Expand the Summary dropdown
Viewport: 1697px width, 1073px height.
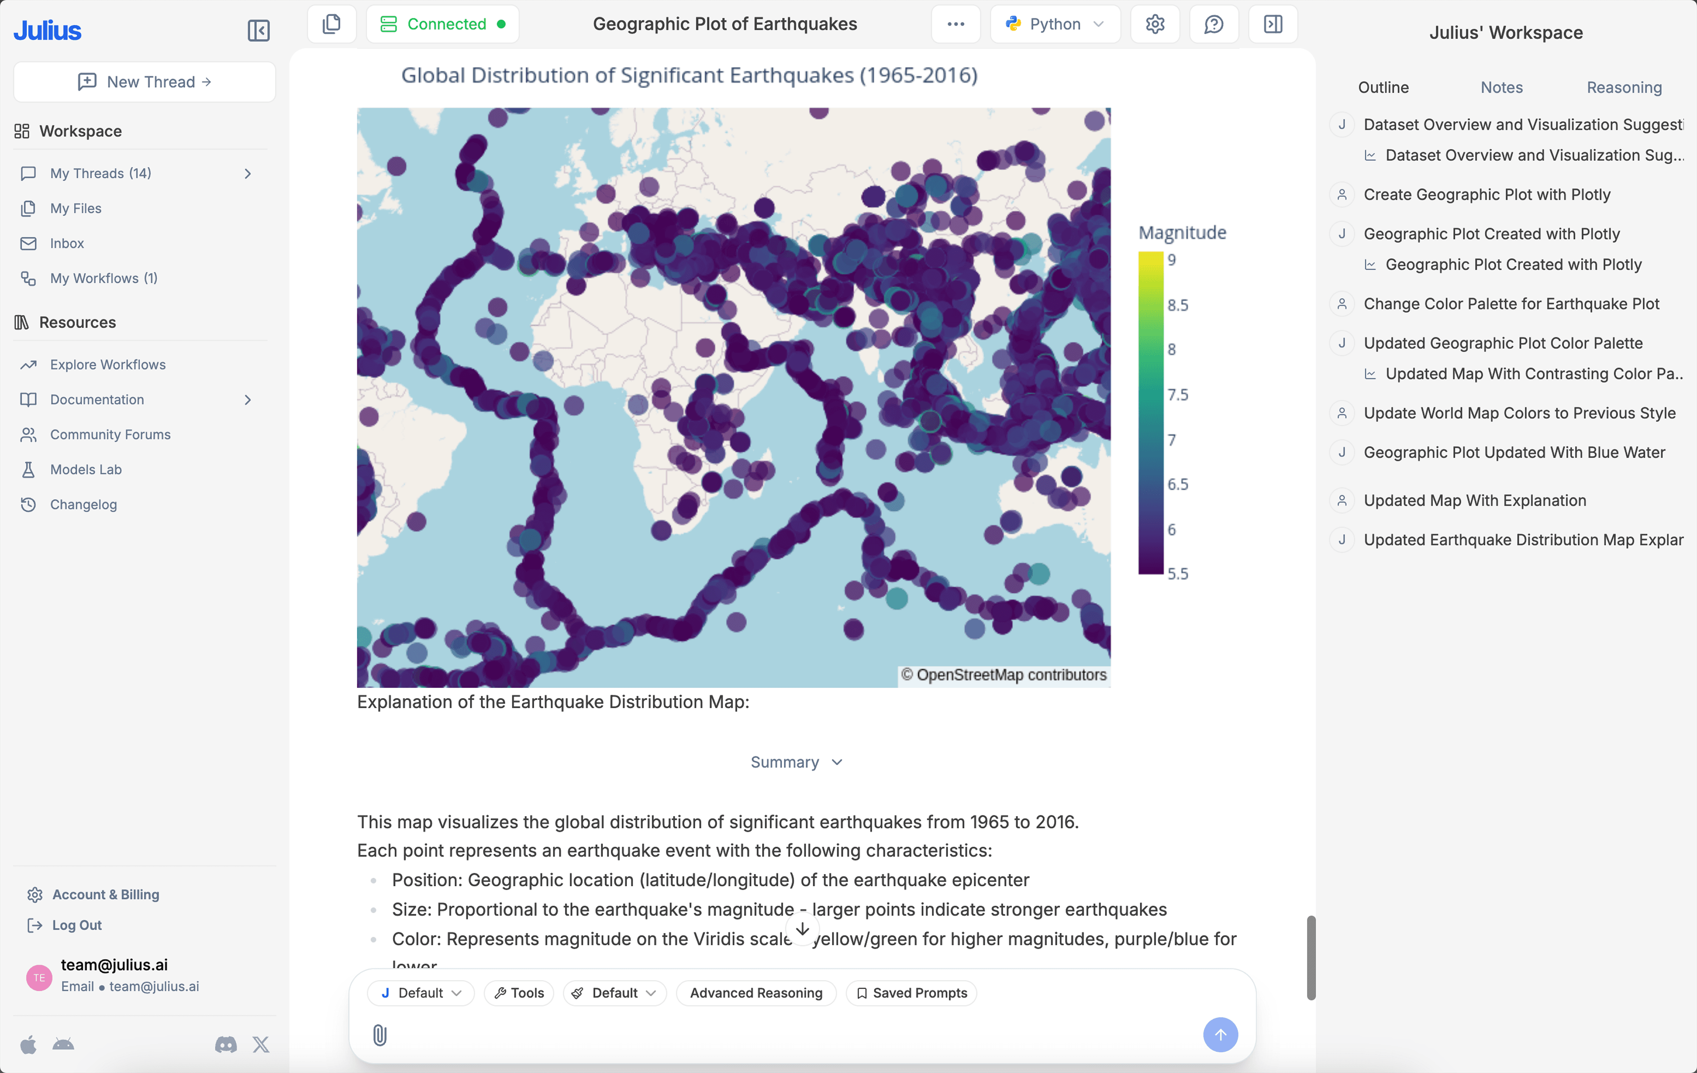(x=797, y=762)
